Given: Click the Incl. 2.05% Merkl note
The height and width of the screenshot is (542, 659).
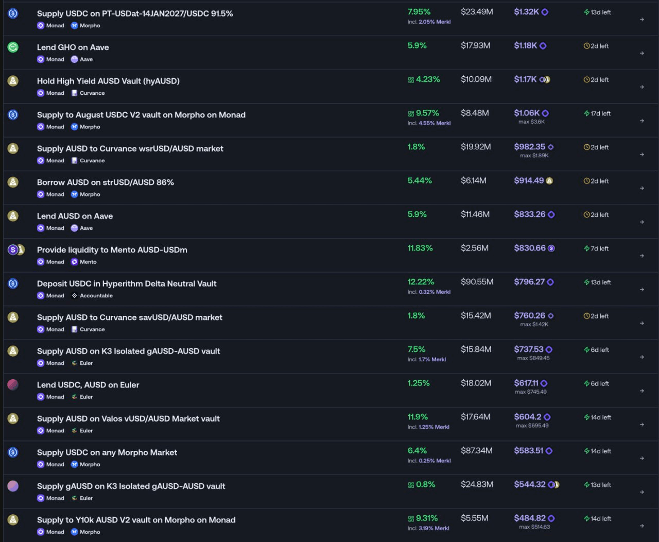Looking at the screenshot, I should (429, 22).
